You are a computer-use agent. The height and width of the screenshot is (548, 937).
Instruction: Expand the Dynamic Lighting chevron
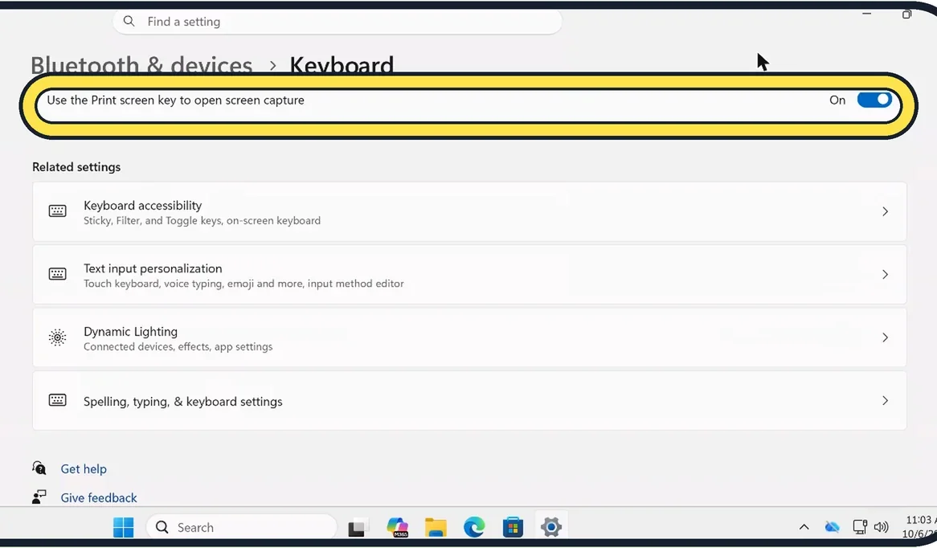pos(885,337)
